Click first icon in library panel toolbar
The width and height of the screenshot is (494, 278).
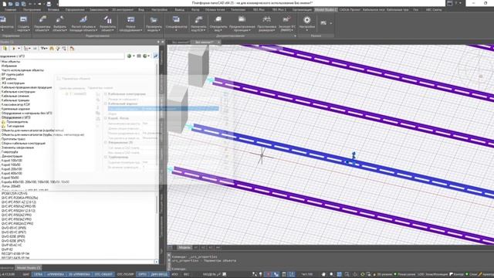tap(5, 49)
